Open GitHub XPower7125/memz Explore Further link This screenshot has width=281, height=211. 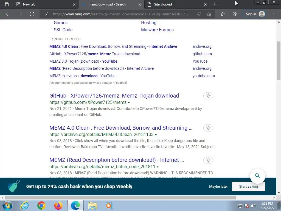95,54
